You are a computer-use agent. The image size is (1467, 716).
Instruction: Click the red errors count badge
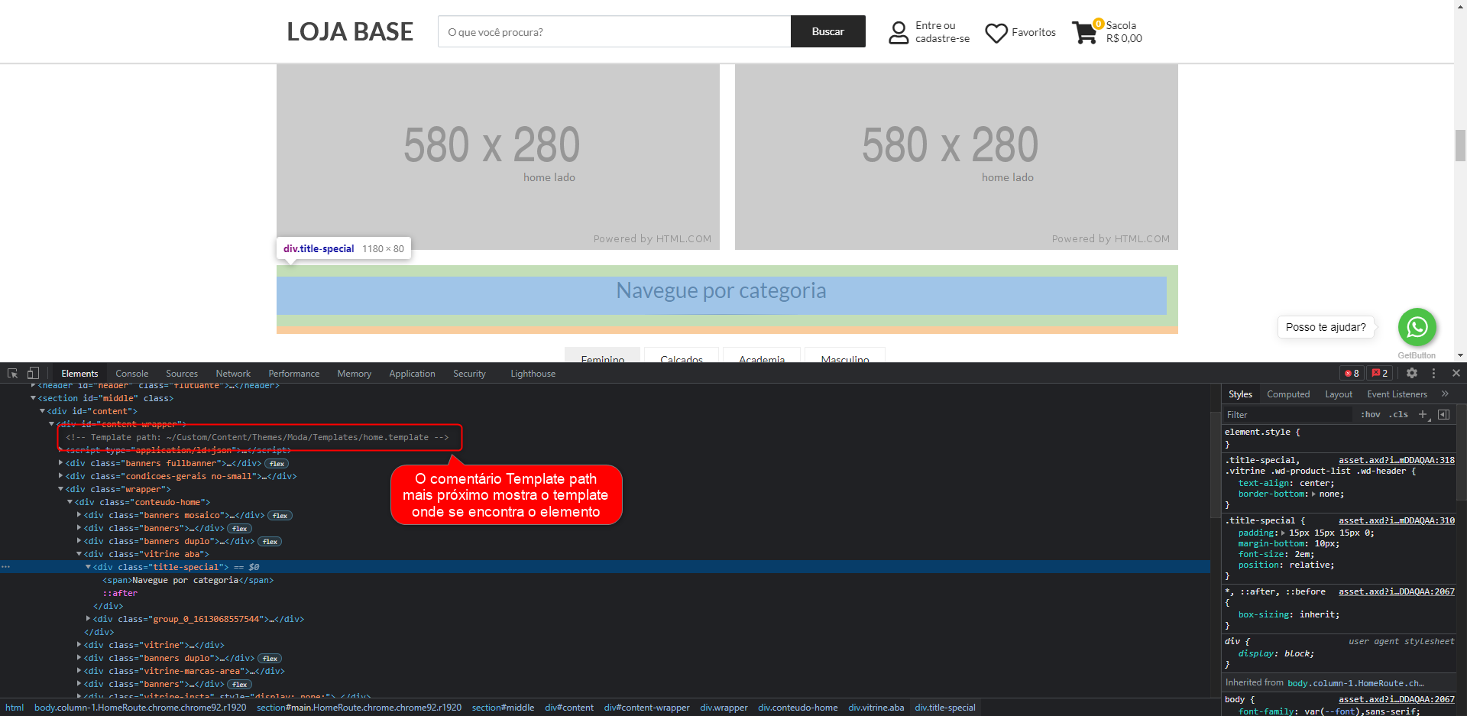(1352, 373)
